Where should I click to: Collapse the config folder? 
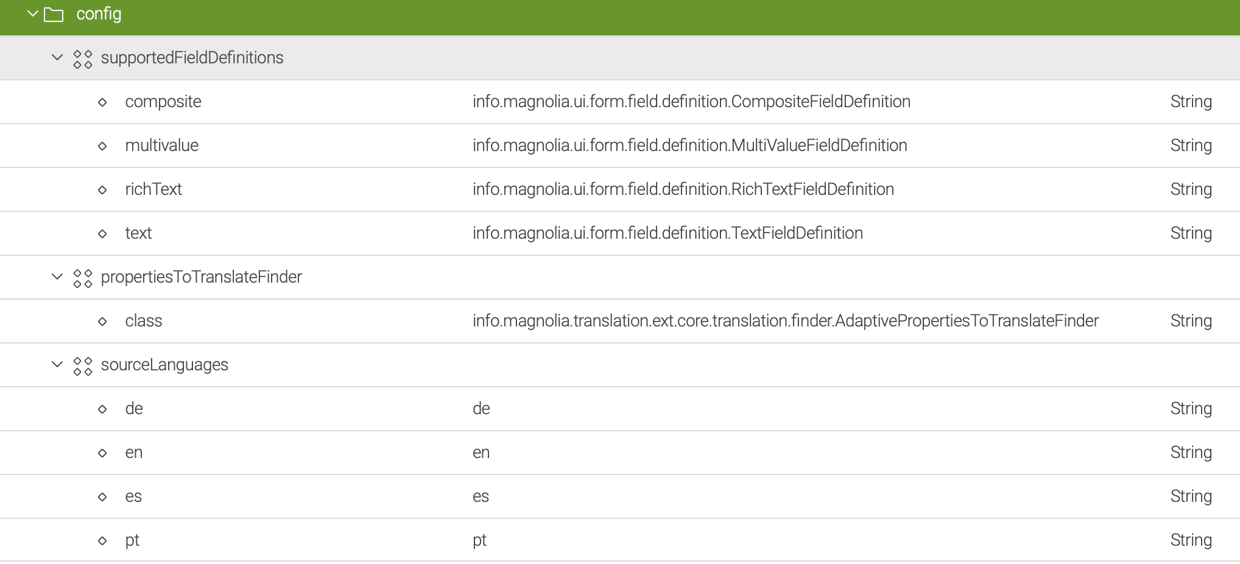(32, 13)
